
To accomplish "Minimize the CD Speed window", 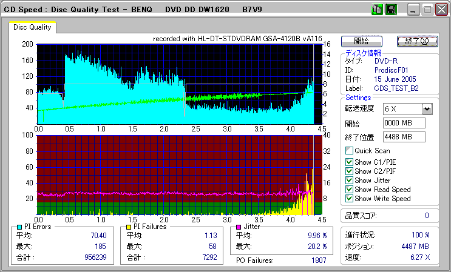I will (414, 10).
